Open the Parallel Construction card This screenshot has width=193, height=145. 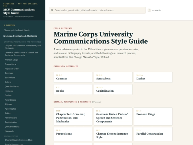point(153,134)
